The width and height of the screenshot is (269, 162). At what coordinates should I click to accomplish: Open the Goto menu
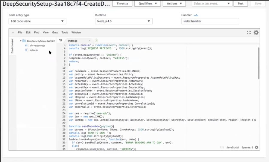pyautogui.click(x=55, y=33)
